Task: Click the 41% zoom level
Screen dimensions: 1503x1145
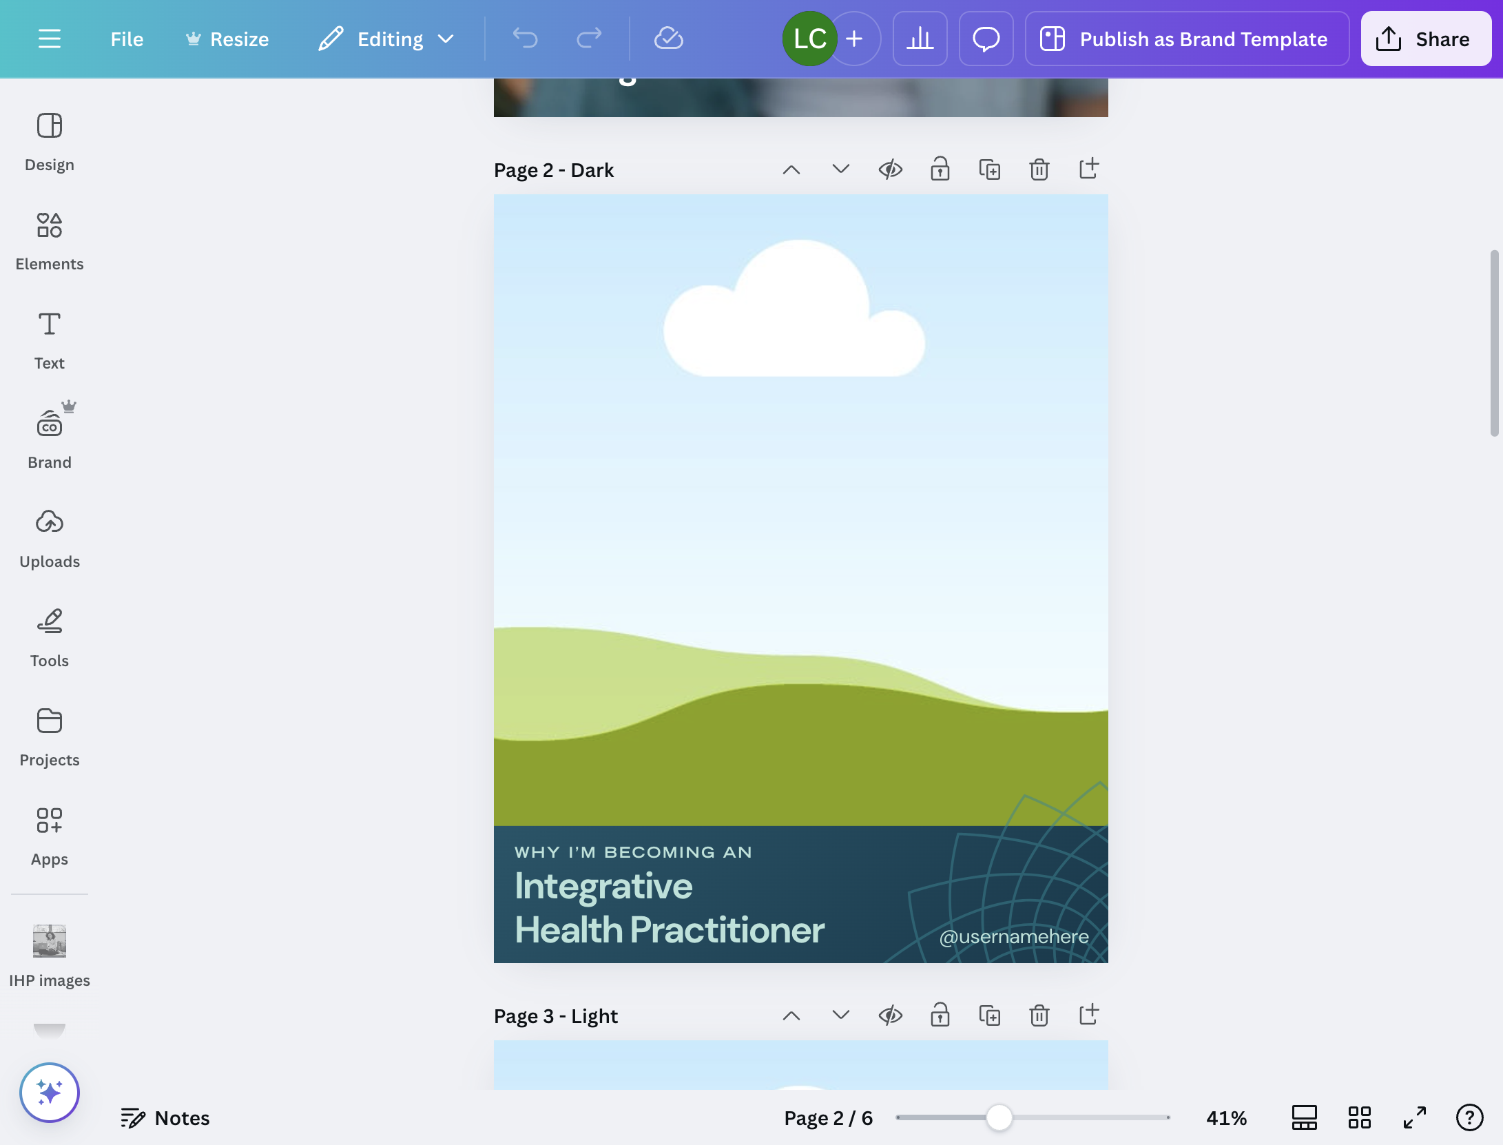Action: click(x=1226, y=1117)
